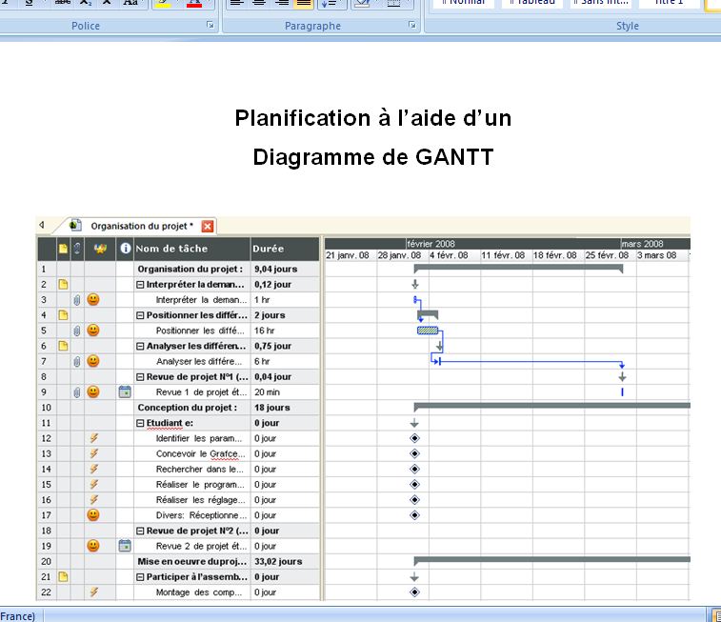Click the 33,02 jours duration cell
This screenshot has height=622, width=721.
pyautogui.click(x=285, y=561)
